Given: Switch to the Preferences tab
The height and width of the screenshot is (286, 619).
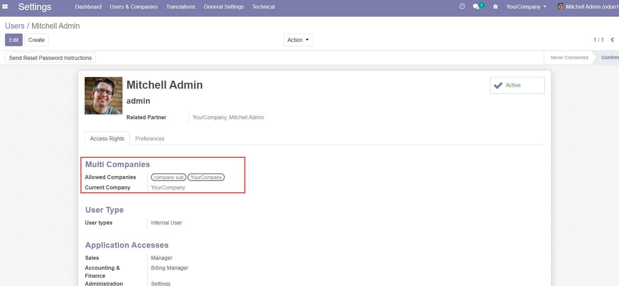Looking at the screenshot, I should [150, 139].
